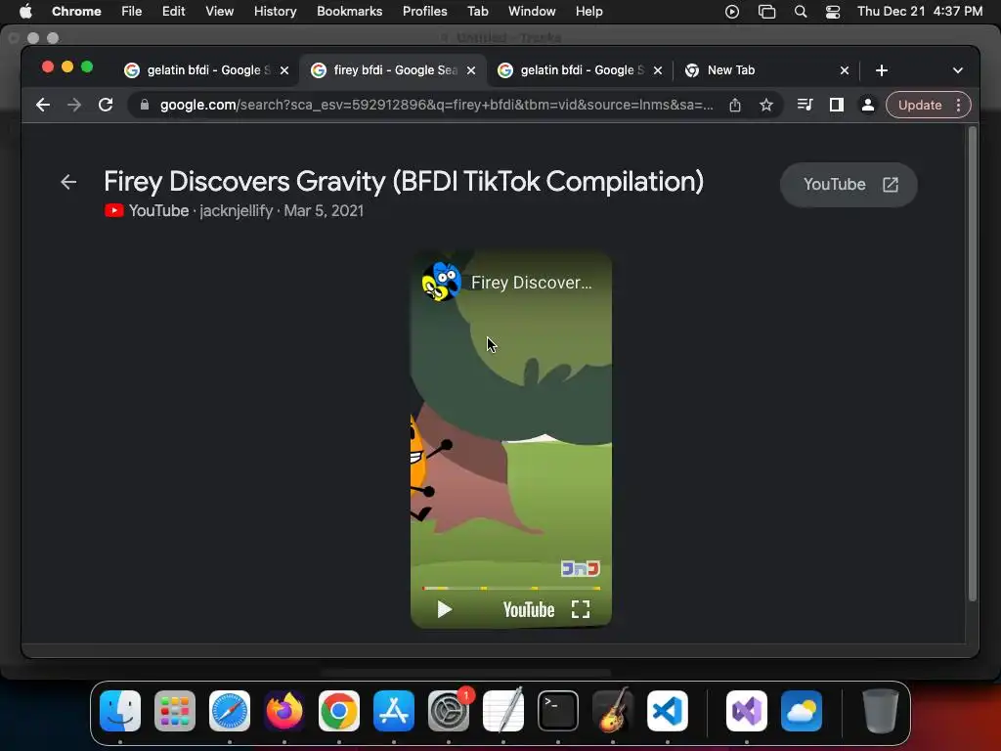Open the media controls icon in toolbar

(x=805, y=105)
